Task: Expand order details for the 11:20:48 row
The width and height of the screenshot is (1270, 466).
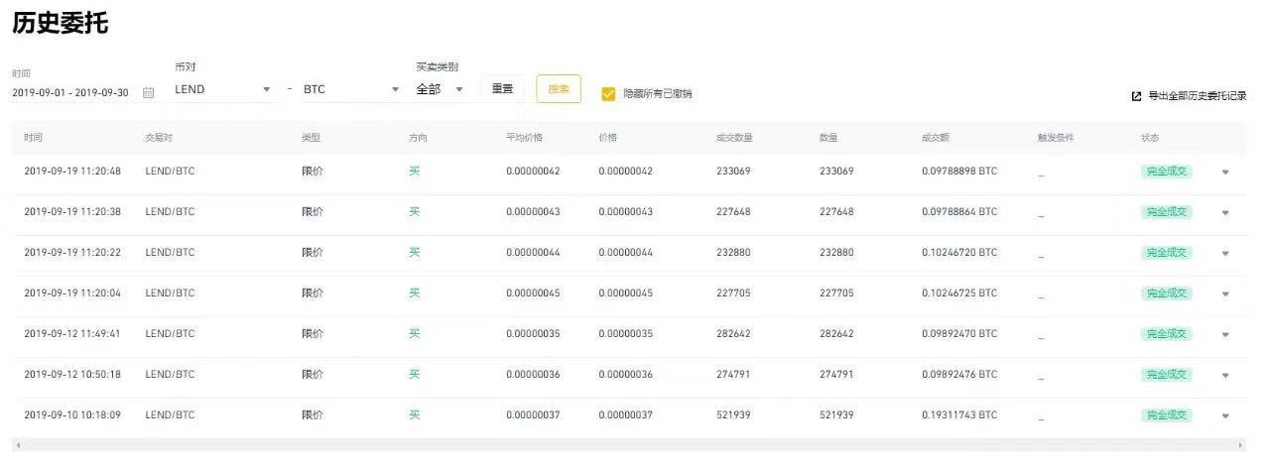Action: pyautogui.click(x=1225, y=172)
